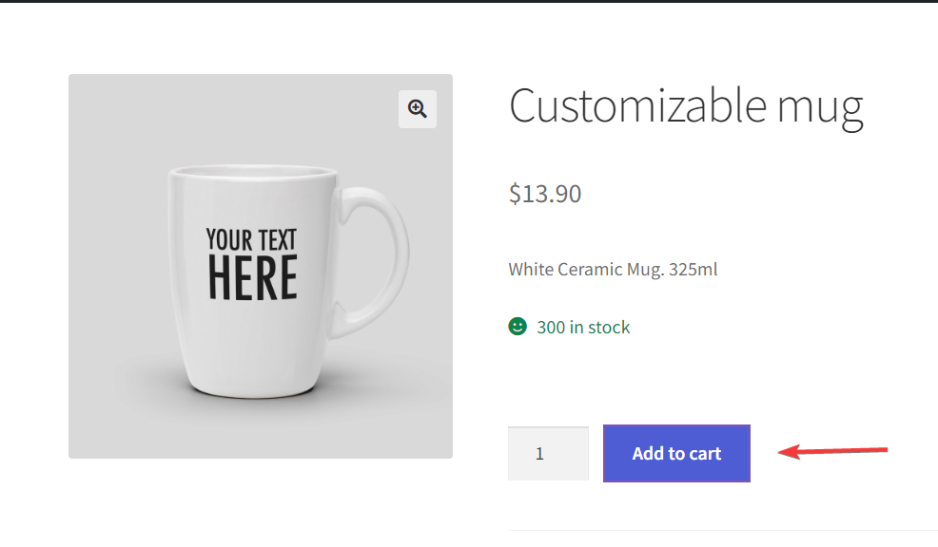This screenshot has width=938, height=547.
Task: Click the mug's top rim
Action: [252, 173]
